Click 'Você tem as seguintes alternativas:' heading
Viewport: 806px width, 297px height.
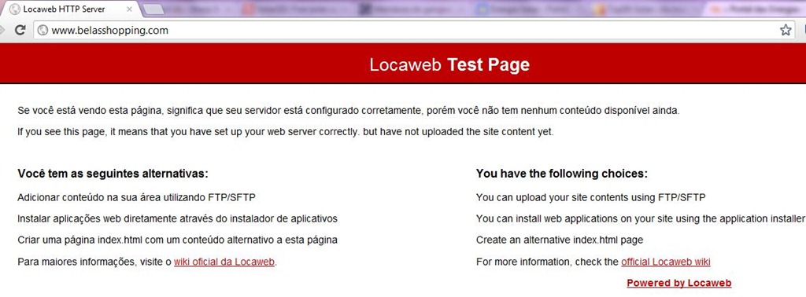pyautogui.click(x=113, y=174)
